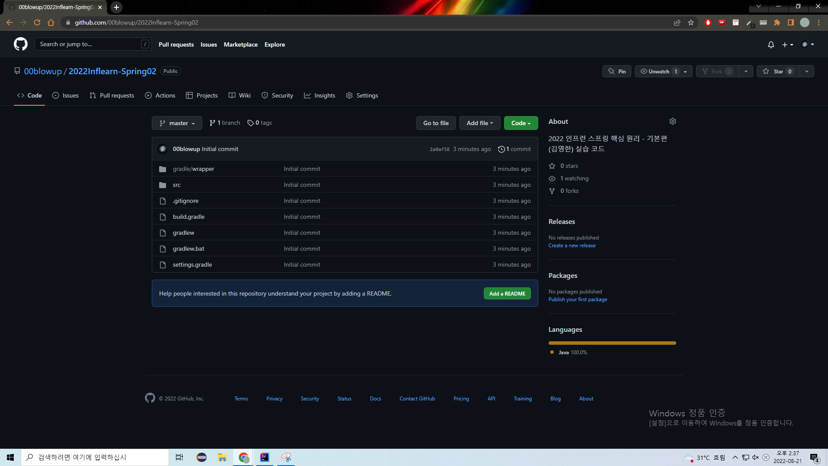Follow the Create a new release link
This screenshot has width=828, height=466.
click(571, 246)
